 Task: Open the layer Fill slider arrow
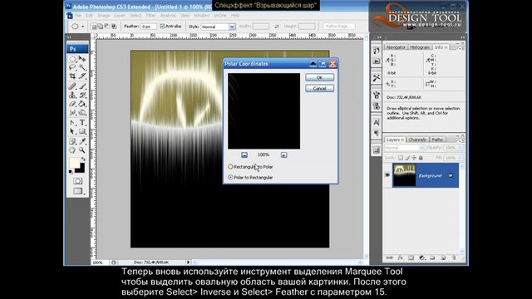[x=461, y=158]
